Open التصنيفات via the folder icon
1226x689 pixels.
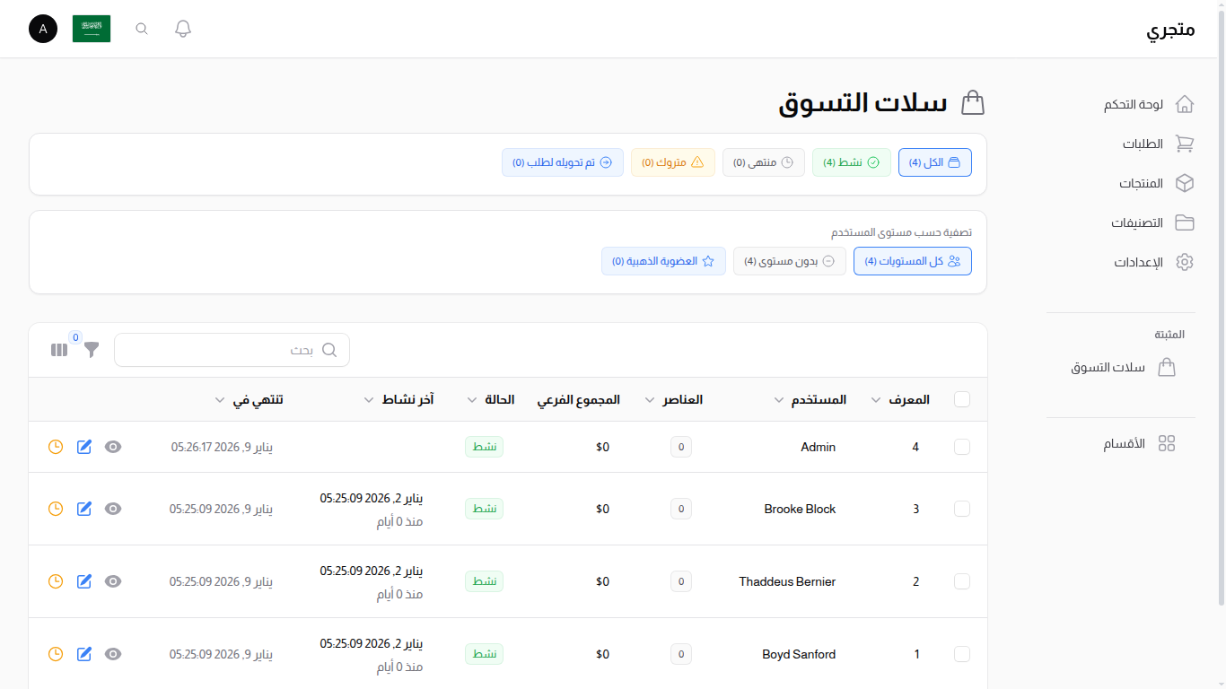tap(1185, 222)
